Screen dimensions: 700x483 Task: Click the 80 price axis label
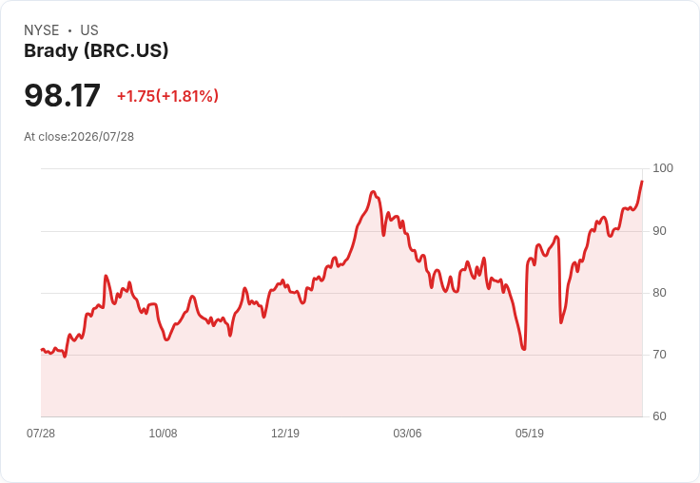click(x=659, y=293)
